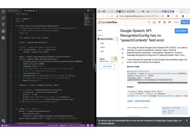Go back in the Chrome browser
This screenshot has height=135, width=190.
pos(99,16)
